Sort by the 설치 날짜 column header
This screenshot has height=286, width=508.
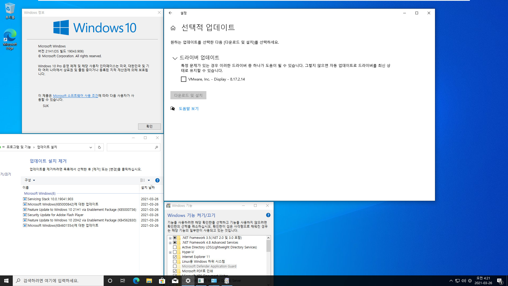click(x=151, y=187)
